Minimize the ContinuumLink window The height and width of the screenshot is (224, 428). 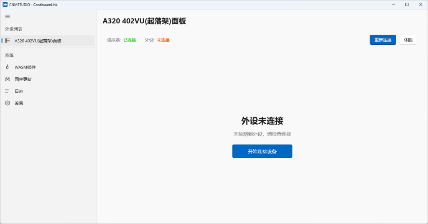[x=393, y=5]
